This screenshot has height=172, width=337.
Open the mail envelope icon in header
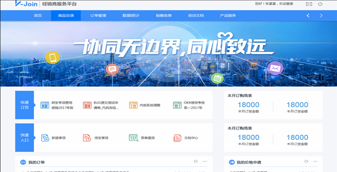[x=309, y=4]
